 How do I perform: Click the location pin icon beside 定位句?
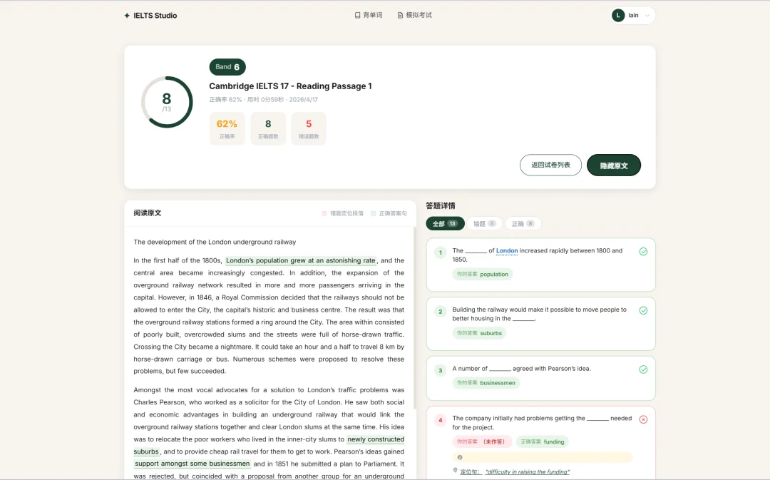pos(455,471)
